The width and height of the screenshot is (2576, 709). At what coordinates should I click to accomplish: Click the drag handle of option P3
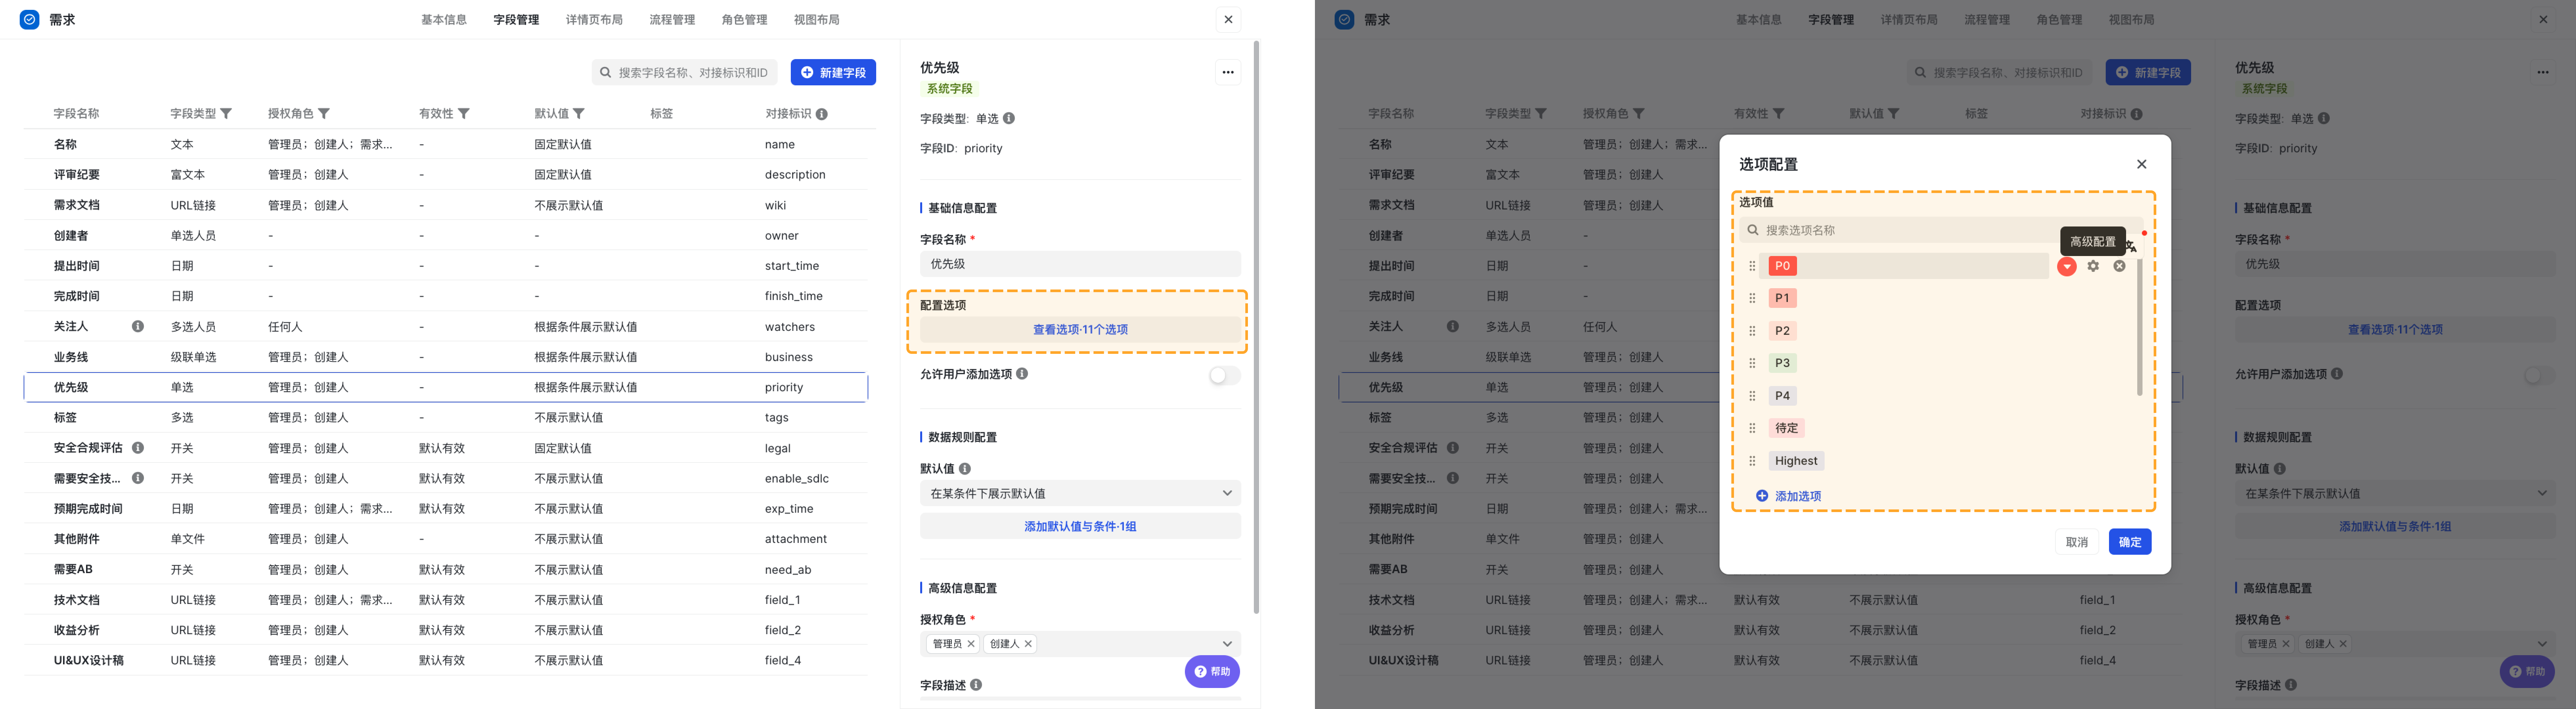coord(1752,363)
